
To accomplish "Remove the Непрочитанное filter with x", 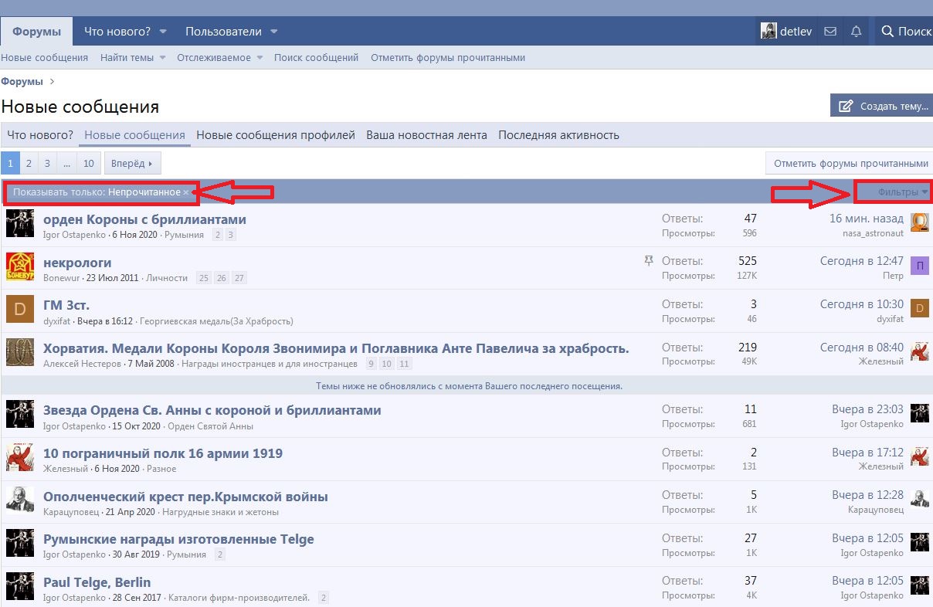I will (186, 192).
